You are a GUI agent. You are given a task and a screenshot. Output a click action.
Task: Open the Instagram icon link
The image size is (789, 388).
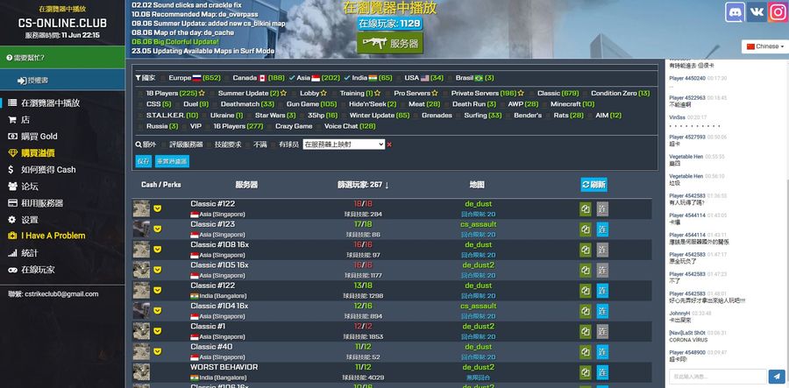778,12
